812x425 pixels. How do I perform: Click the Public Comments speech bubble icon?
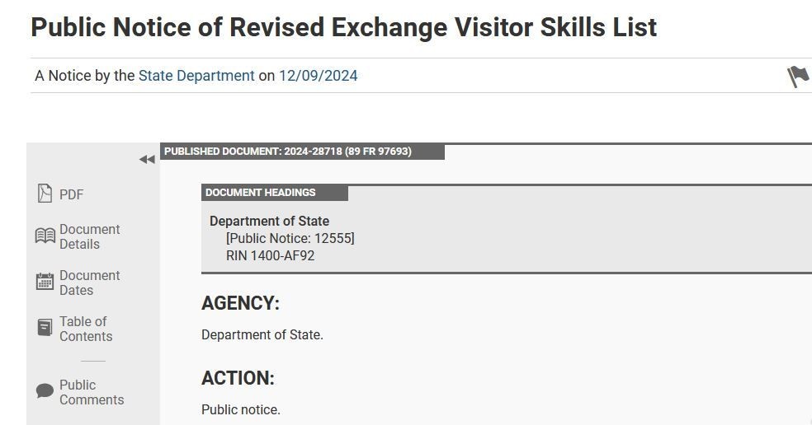tap(45, 391)
